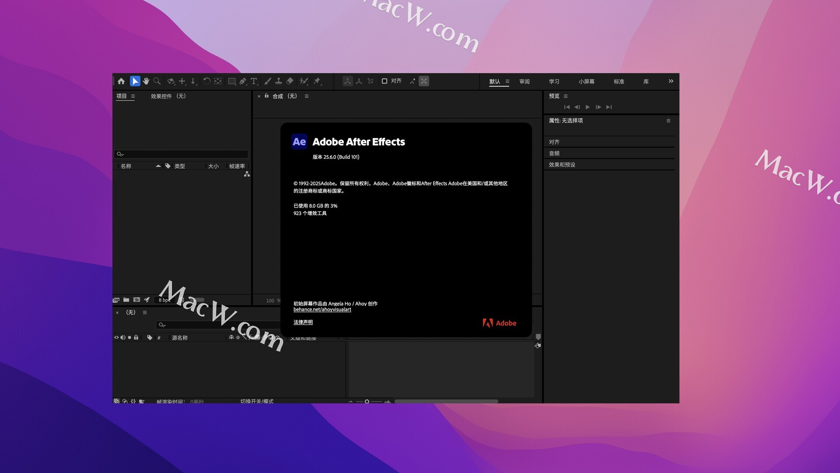The width and height of the screenshot is (840, 473).
Task: Select the Horizontal Type tool
Action: click(254, 81)
